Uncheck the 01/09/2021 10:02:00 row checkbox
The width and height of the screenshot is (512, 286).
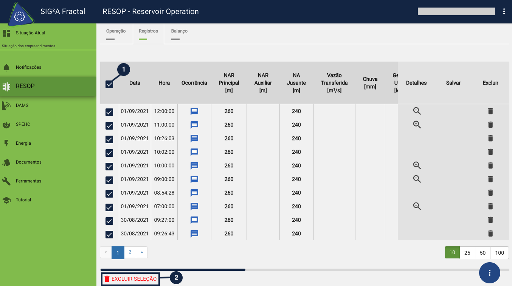coord(109,153)
